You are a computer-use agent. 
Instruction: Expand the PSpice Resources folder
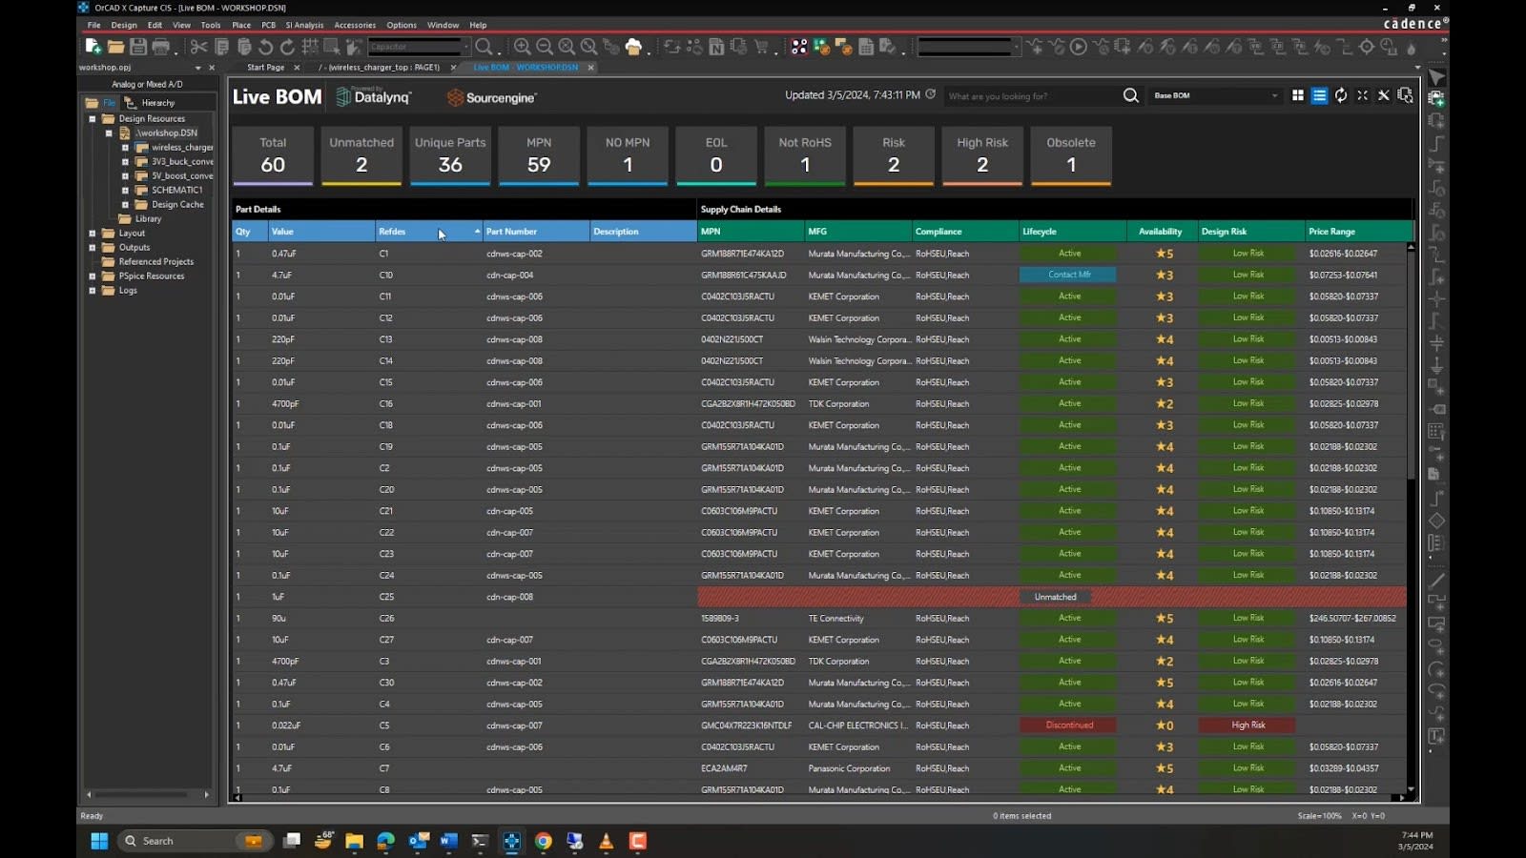[x=93, y=276]
